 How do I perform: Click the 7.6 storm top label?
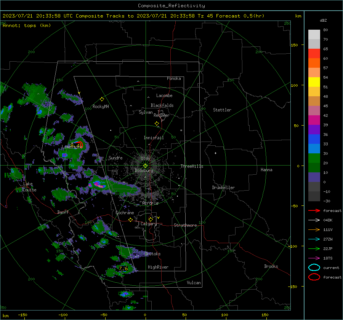pyautogui.click(x=123, y=269)
